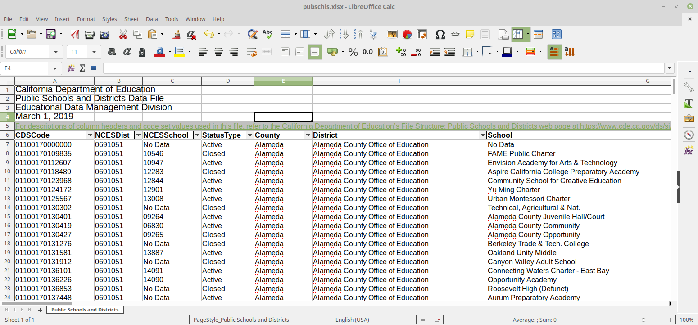698x325 pixels.
Task: Click the Open file folder icon
Action: 32,34
